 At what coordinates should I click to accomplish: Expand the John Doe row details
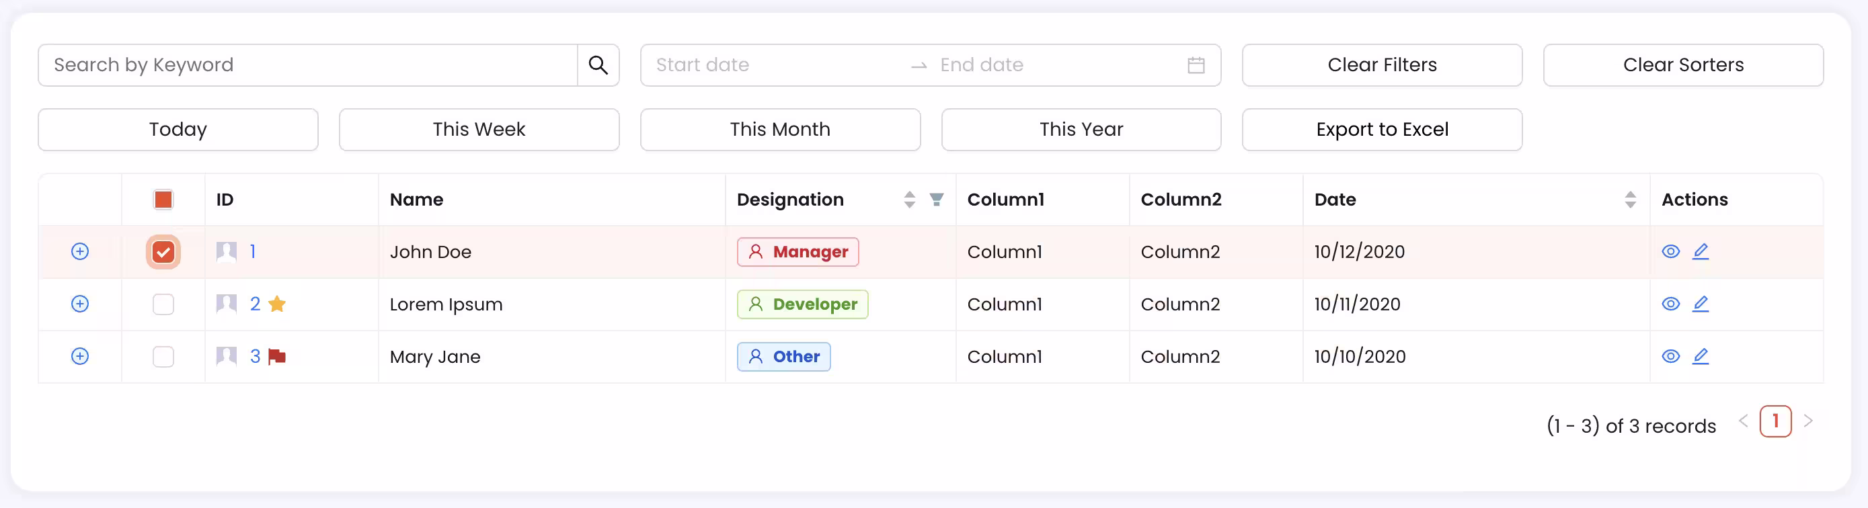(80, 251)
